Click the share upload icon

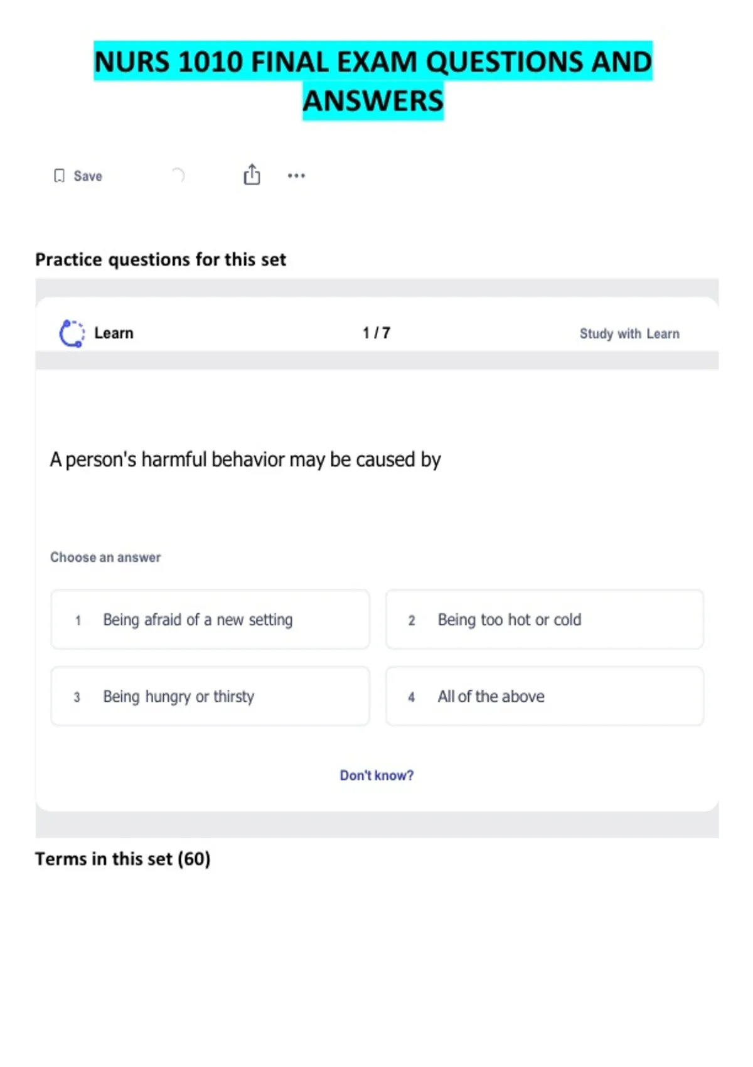click(x=252, y=174)
